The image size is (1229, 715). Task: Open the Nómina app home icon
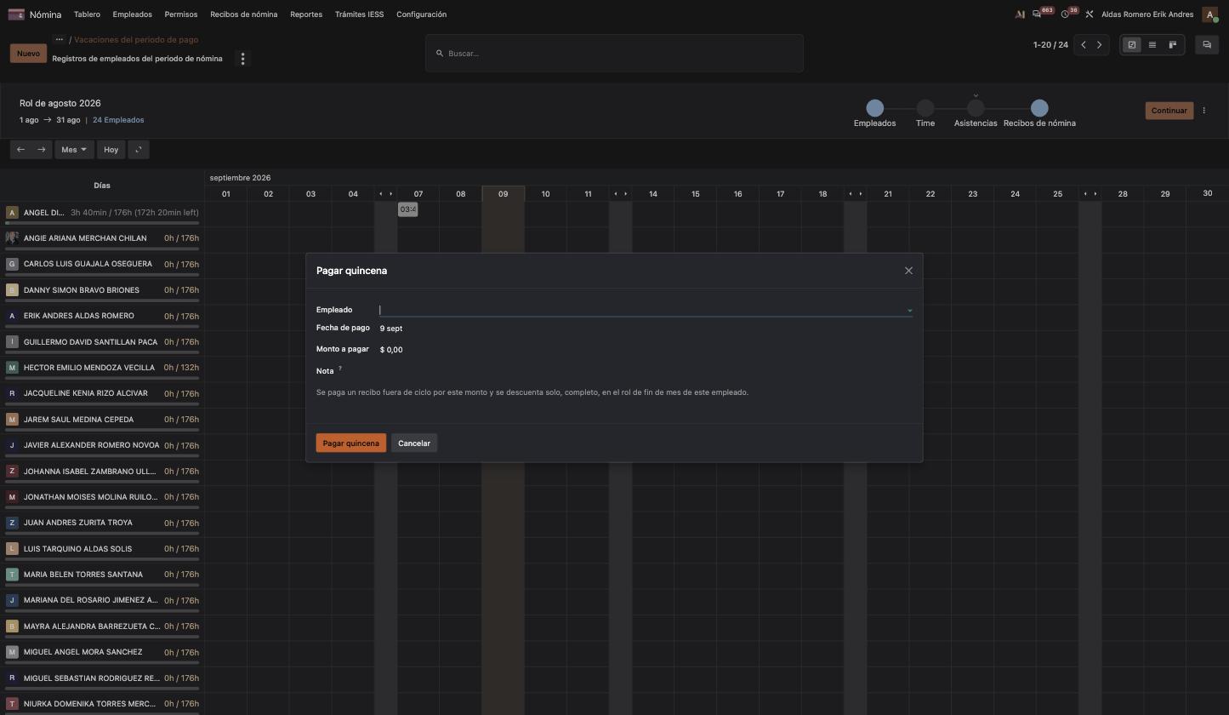pos(16,14)
